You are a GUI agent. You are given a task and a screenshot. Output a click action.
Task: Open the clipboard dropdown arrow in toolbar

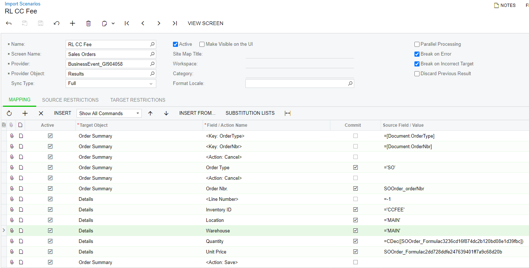113,23
